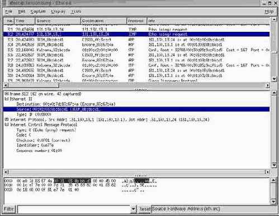
Task: Collapse the Ethernet II tree node
Action: (x=7, y=99)
